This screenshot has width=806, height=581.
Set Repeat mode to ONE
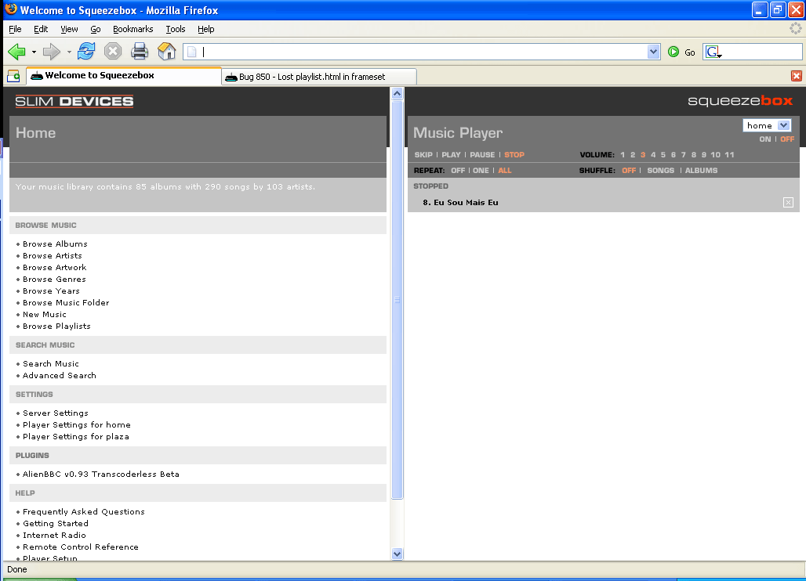pos(481,171)
